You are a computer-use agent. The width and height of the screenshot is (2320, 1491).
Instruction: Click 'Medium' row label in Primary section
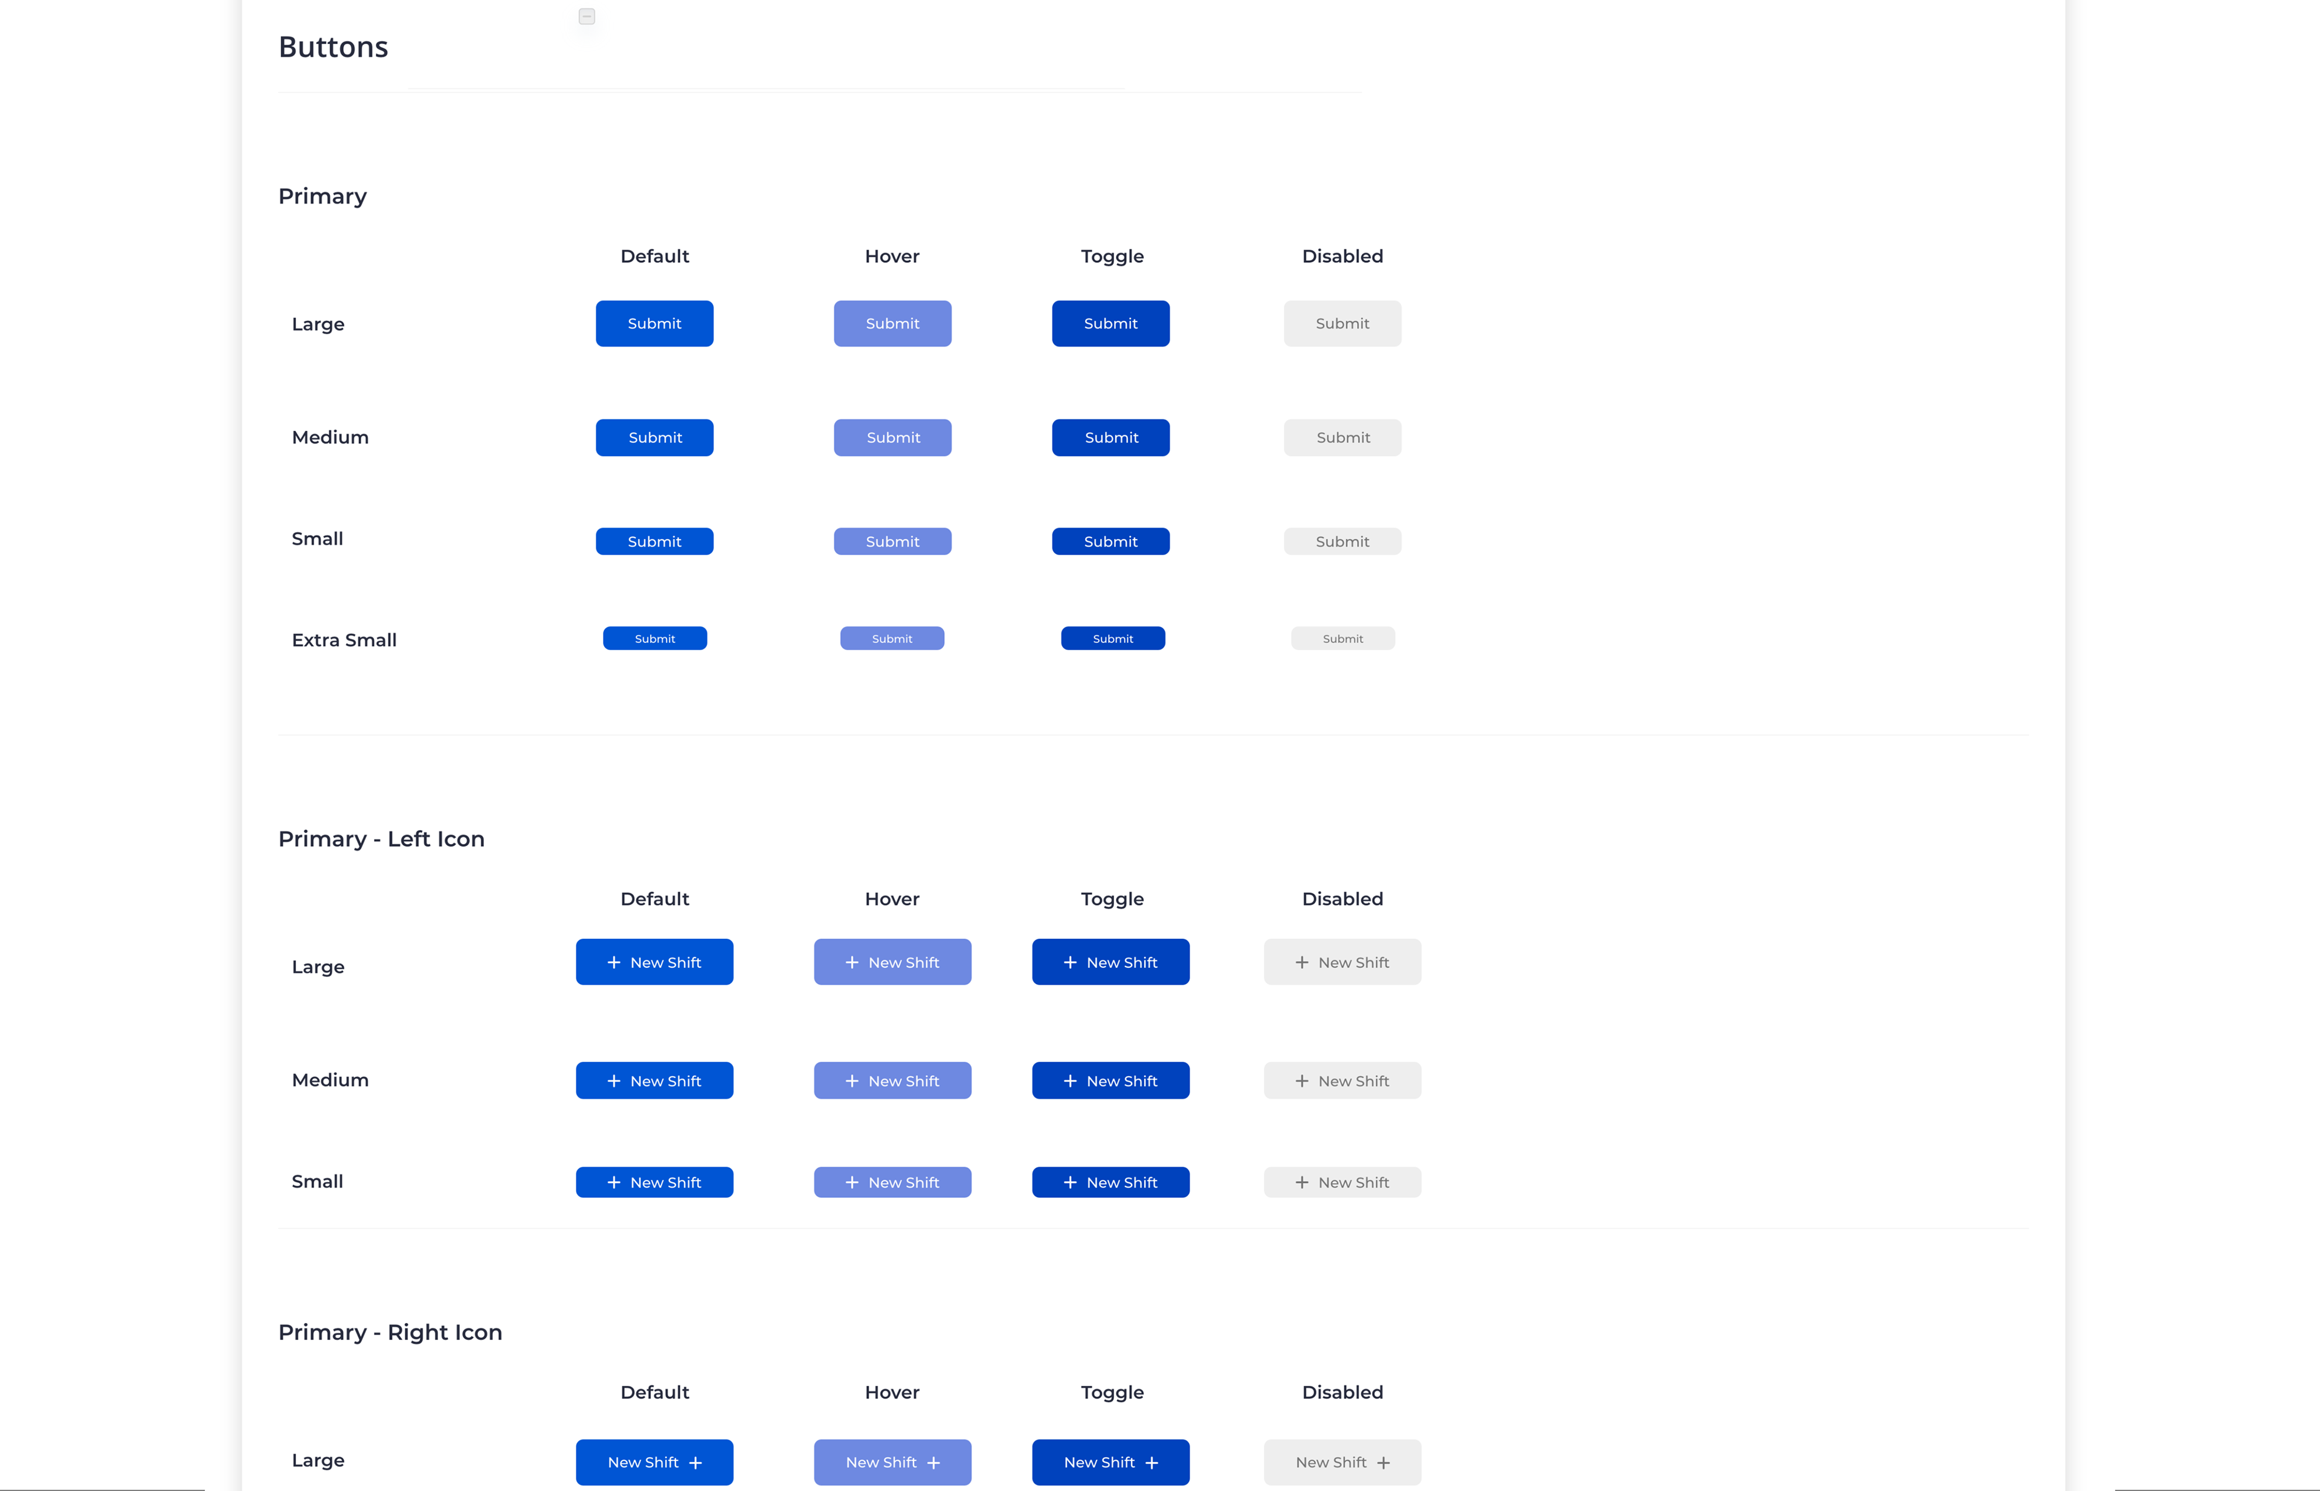(x=330, y=437)
